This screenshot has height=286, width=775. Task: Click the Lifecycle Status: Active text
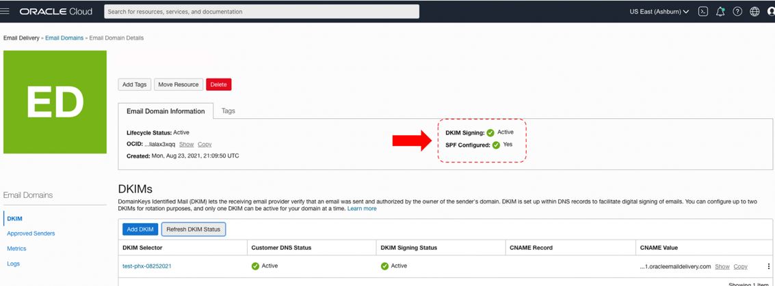(158, 132)
